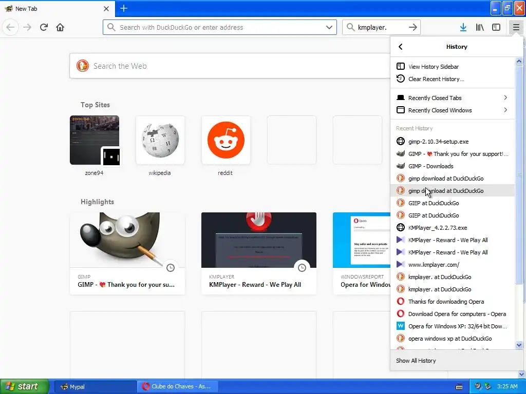Open Opera for Windows XP: 32/64 bit entry
Screen dimensions: 526x394
click(x=452, y=326)
